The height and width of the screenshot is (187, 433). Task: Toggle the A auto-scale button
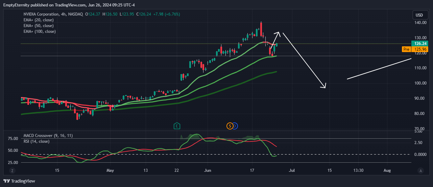click(420, 171)
